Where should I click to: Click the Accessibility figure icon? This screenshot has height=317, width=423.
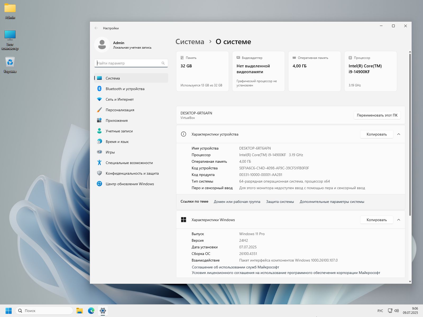coord(99,163)
